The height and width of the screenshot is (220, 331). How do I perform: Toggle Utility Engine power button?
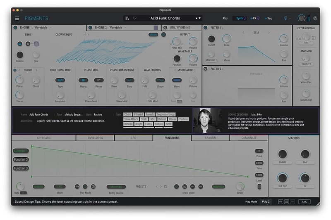click(x=165, y=28)
